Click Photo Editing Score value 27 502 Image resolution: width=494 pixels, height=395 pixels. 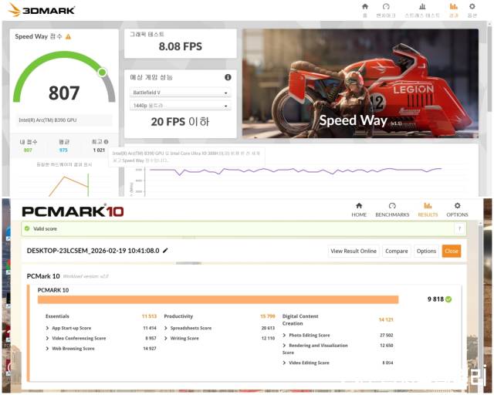pyautogui.click(x=387, y=335)
